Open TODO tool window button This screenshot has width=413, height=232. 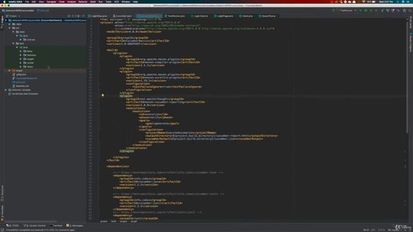click(x=13, y=226)
